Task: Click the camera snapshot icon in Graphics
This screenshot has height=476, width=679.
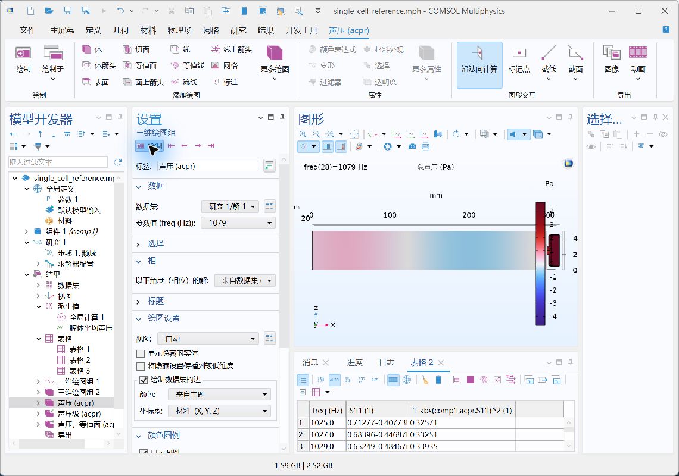Action: click(x=412, y=147)
